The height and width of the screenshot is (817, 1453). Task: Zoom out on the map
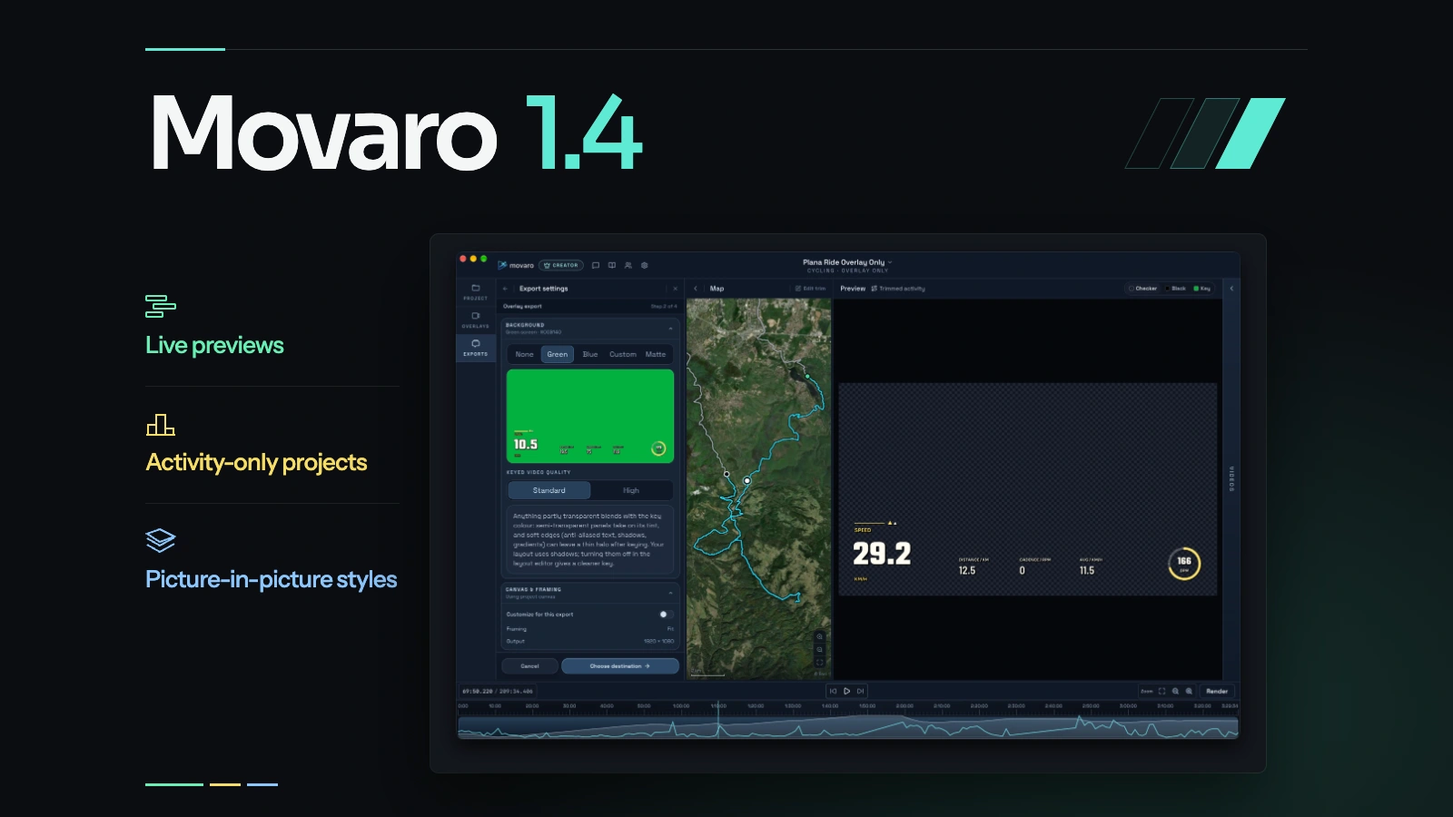pyautogui.click(x=819, y=650)
